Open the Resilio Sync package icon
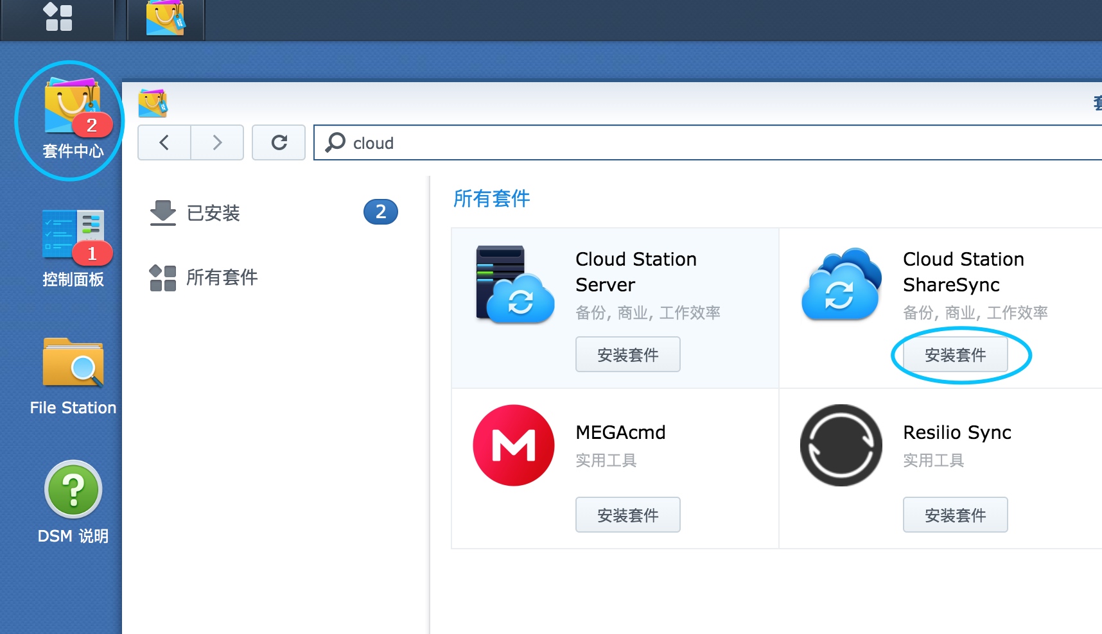This screenshot has width=1102, height=634. pyautogui.click(x=841, y=445)
